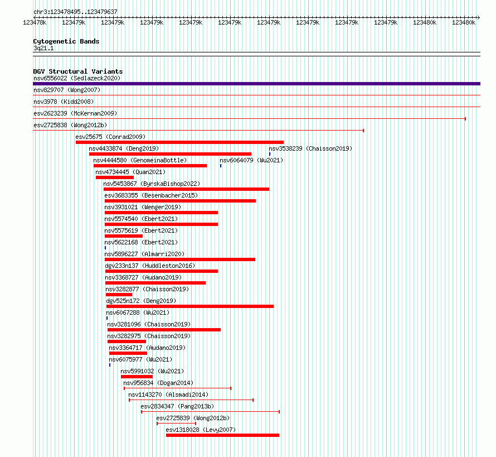Image resolution: width=496 pixels, height=457 pixels.
Task: Select the red nsv5991032 variant bar
Action: point(137,377)
